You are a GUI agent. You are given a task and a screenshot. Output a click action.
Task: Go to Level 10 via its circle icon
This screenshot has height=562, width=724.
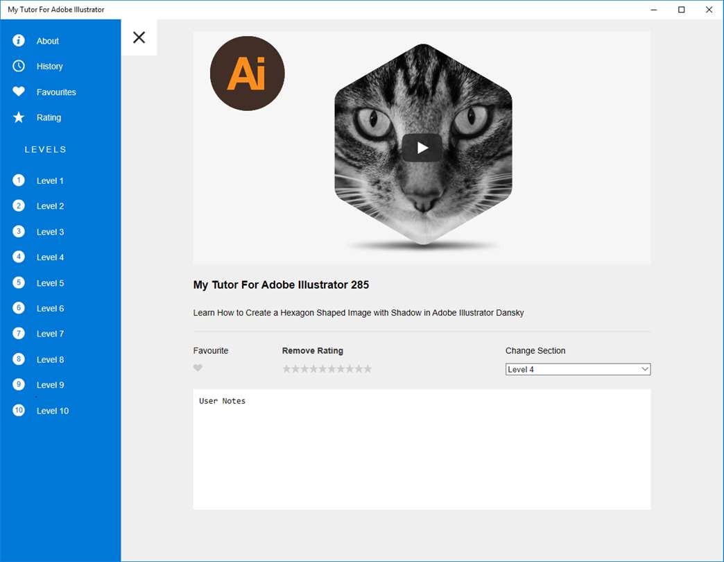pyautogui.click(x=19, y=411)
